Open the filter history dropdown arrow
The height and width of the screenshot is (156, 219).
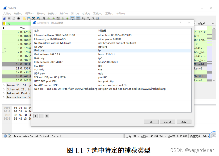point(195,23)
